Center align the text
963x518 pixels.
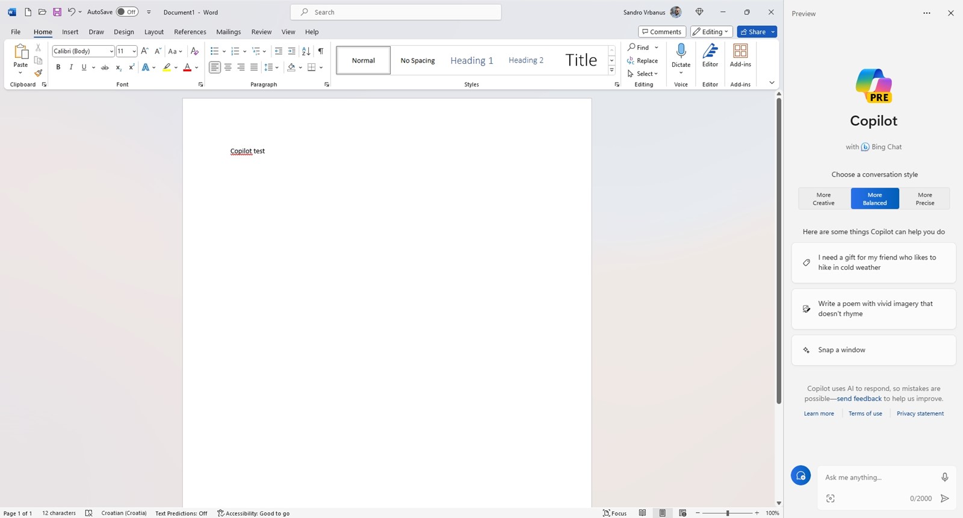click(228, 67)
